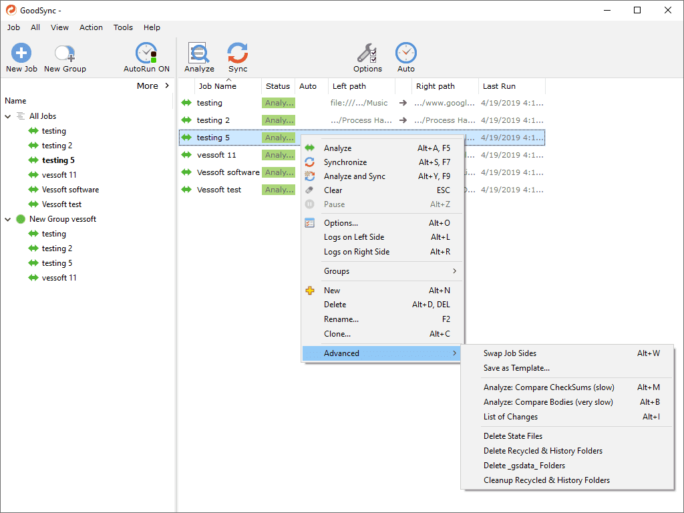Collapse the All Jobs tree node
Screen dimensions: 684x513
pos(8,116)
